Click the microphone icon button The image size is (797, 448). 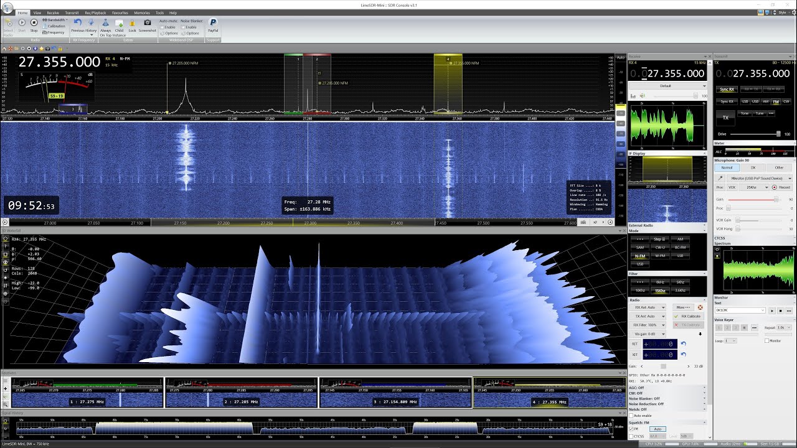(x=720, y=178)
